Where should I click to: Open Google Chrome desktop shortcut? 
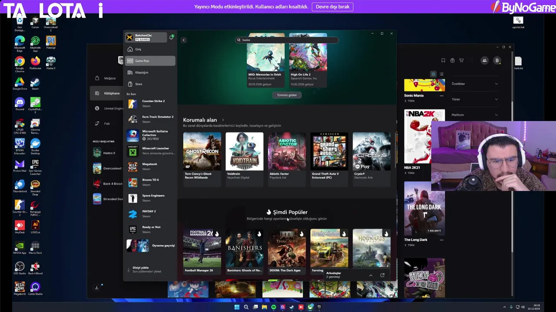pyautogui.click(x=20, y=63)
